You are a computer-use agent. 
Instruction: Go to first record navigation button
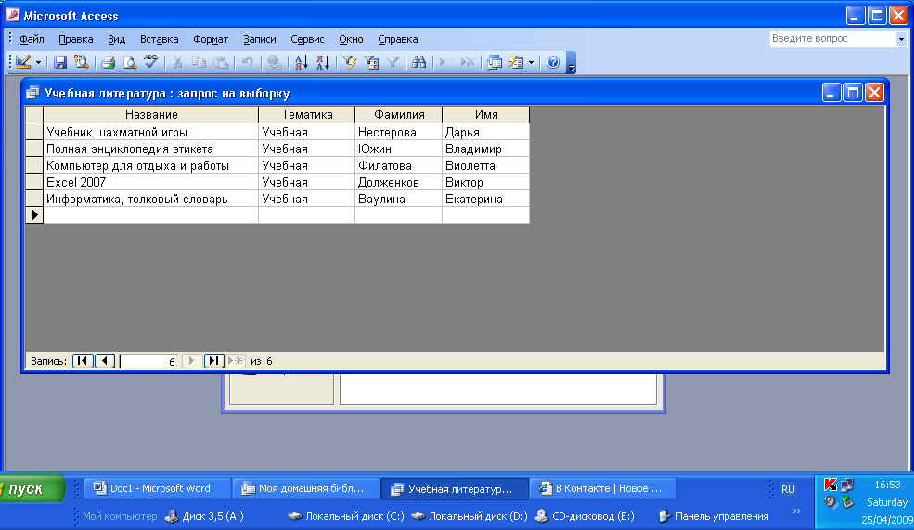coord(83,361)
